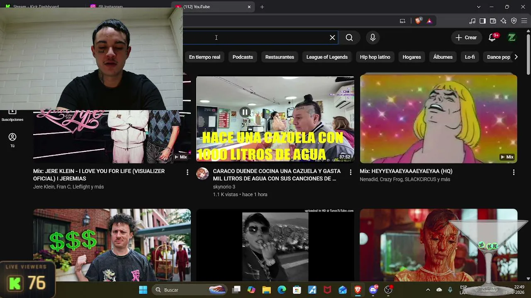Close the YouTube browser tab
The height and width of the screenshot is (298, 531).
pyautogui.click(x=249, y=7)
